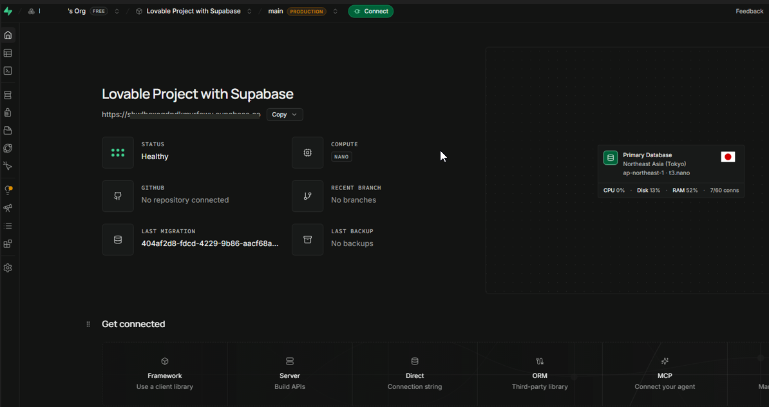
Task: Open the Edge Functions sidebar icon
Action: pyautogui.click(x=8, y=148)
